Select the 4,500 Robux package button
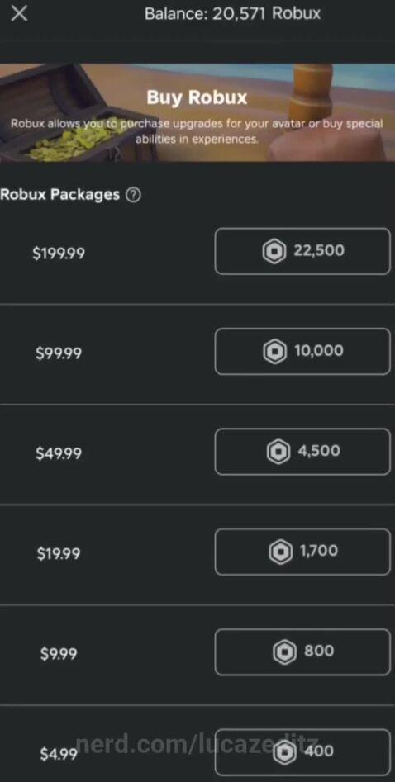Screen dimensions: 395x782 (302, 452)
